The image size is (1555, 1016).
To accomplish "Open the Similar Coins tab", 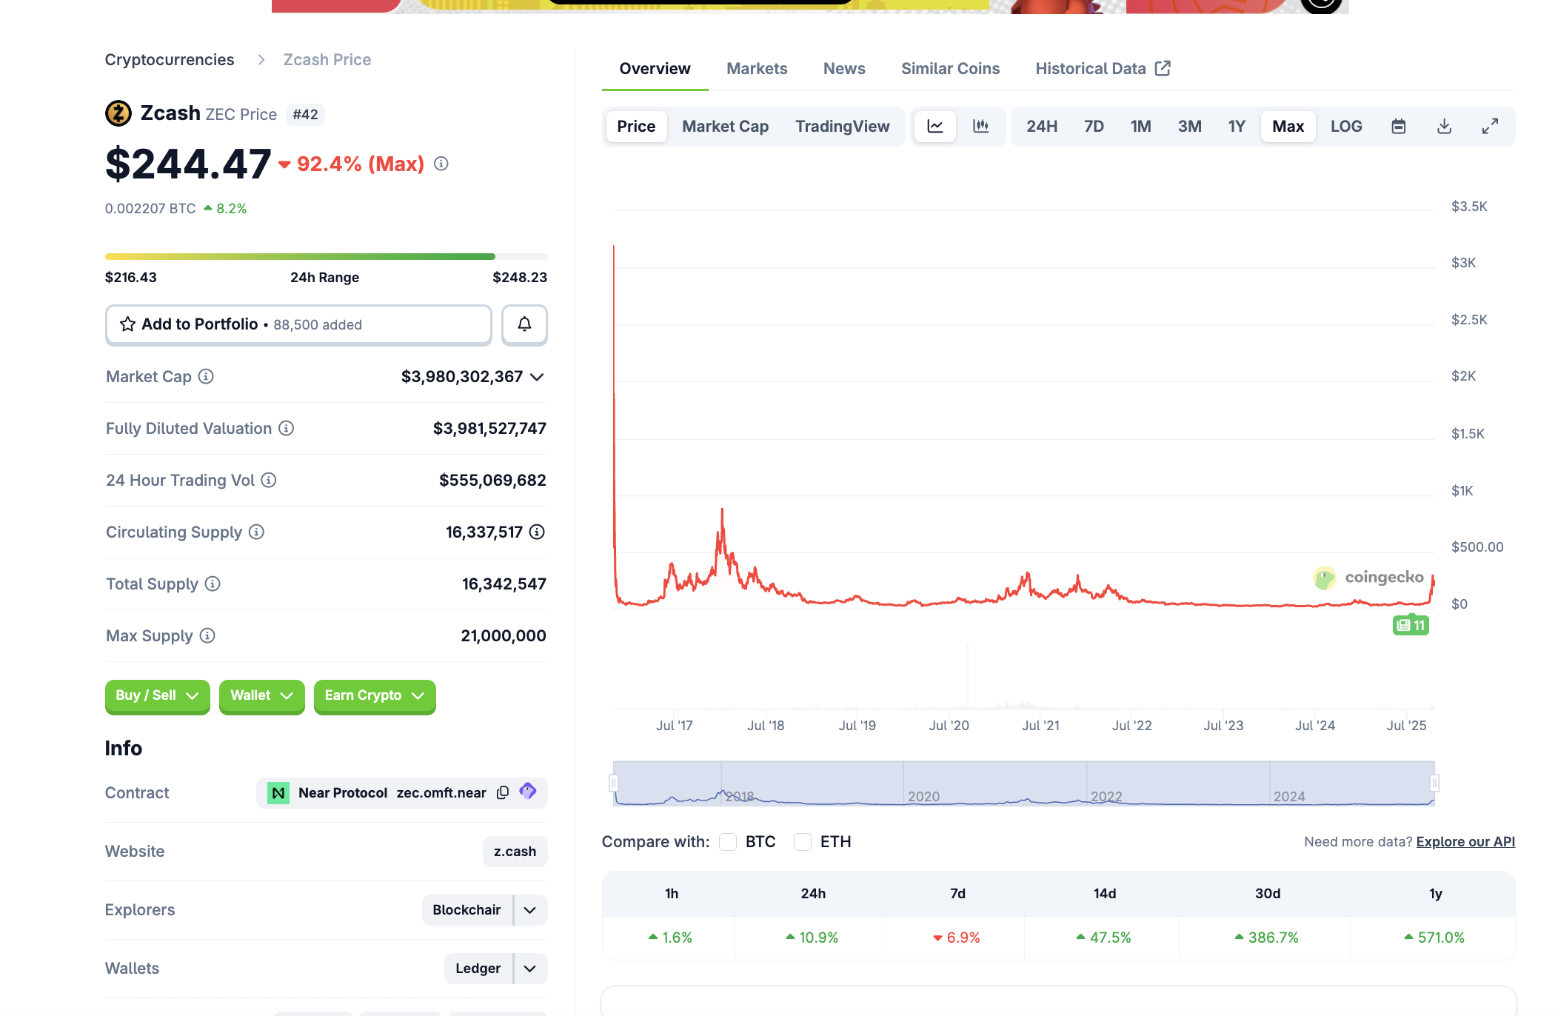I will point(950,69).
